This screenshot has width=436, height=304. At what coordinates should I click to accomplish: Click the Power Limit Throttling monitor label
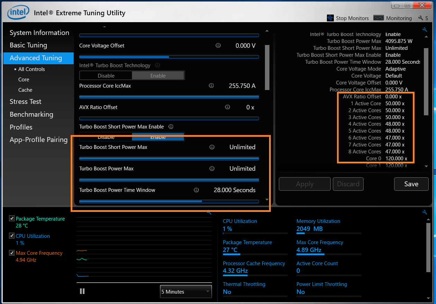coord(322,284)
